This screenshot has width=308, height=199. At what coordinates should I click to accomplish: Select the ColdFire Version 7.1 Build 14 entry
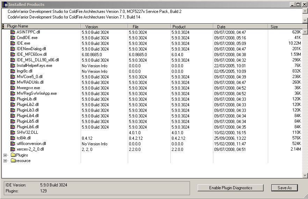pyautogui.click(x=74, y=17)
